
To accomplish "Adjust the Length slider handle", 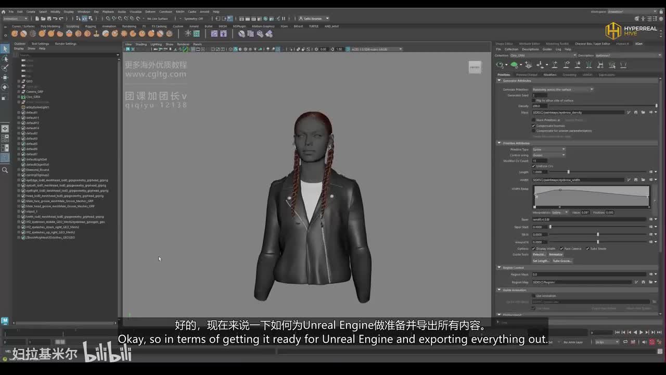I will [x=568, y=172].
